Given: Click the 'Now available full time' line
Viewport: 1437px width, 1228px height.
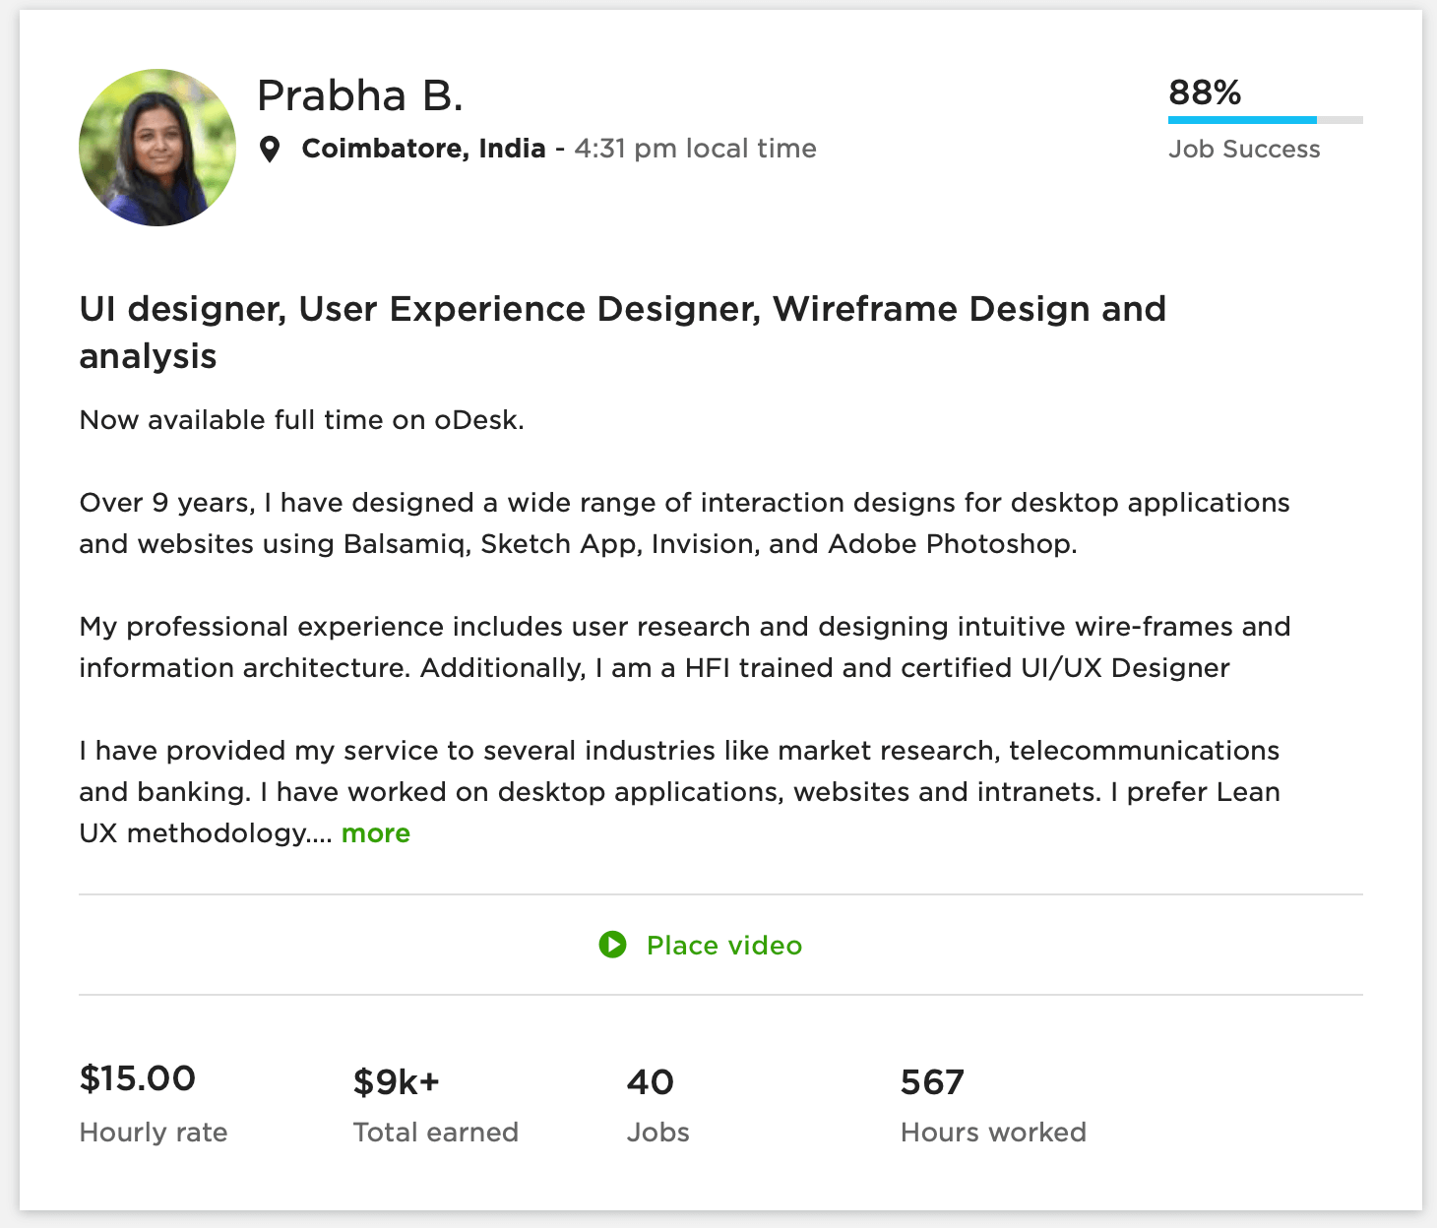Looking at the screenshot, I should coord(301,420).
